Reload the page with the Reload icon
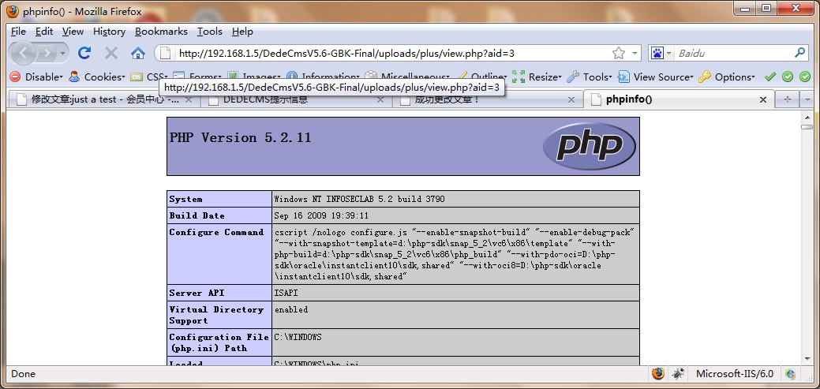 click(x=84, y=53)
